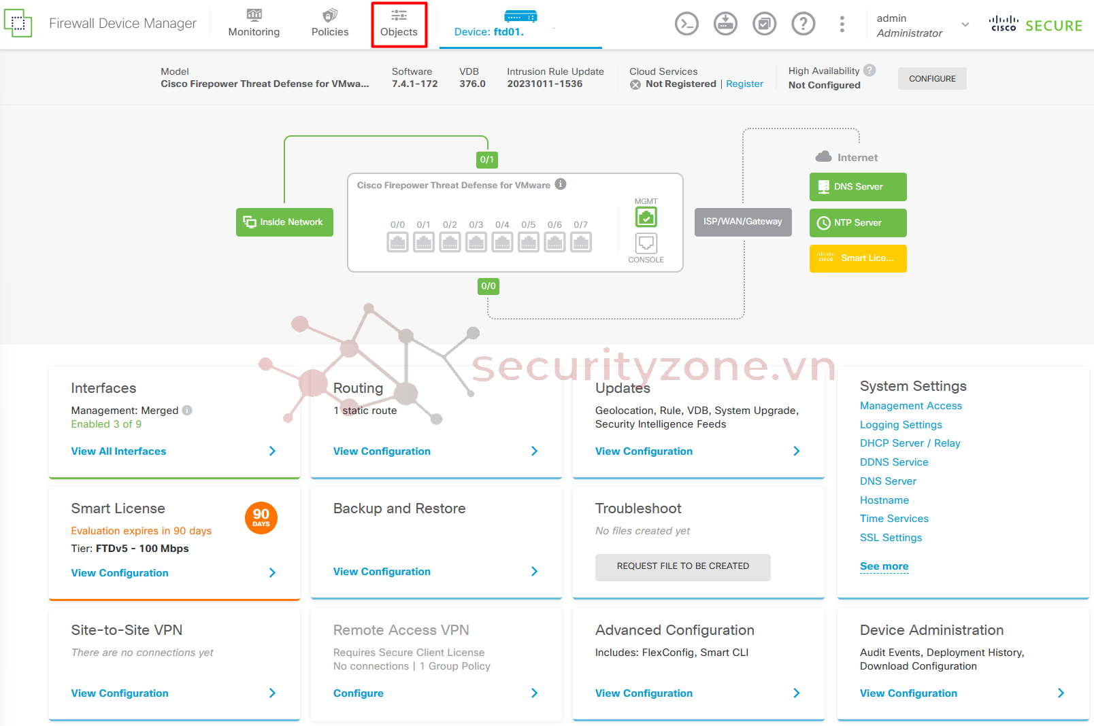The width and height of the screenshot is (1094, 726).
Task: Click REQUEST FILE TO BE CREATED button
Action: pyautogui.click(x=683, y=567)
